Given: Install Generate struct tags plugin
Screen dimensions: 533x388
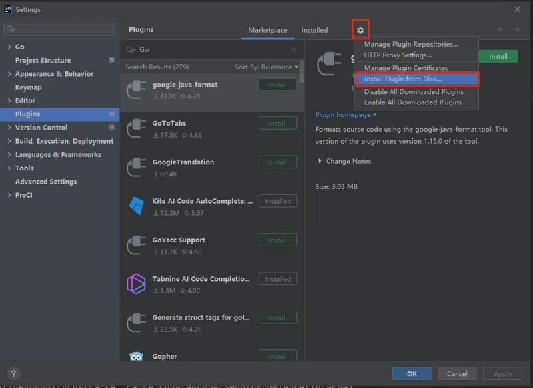Looking at the screenshot, I should pos(278,317).
